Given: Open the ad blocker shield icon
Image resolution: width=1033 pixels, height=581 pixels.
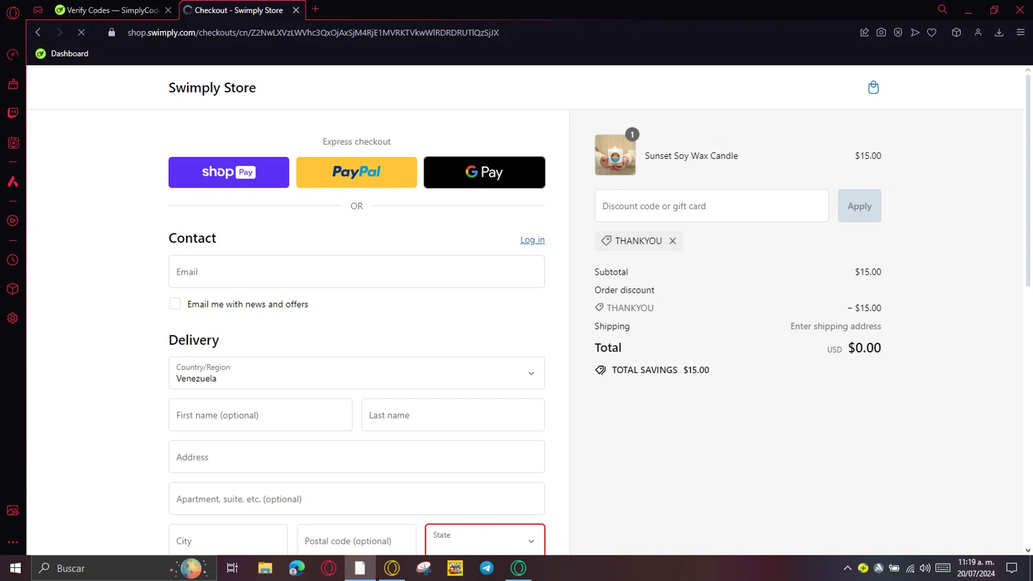Looking at the screenshot, I should [x=898, y=32].
